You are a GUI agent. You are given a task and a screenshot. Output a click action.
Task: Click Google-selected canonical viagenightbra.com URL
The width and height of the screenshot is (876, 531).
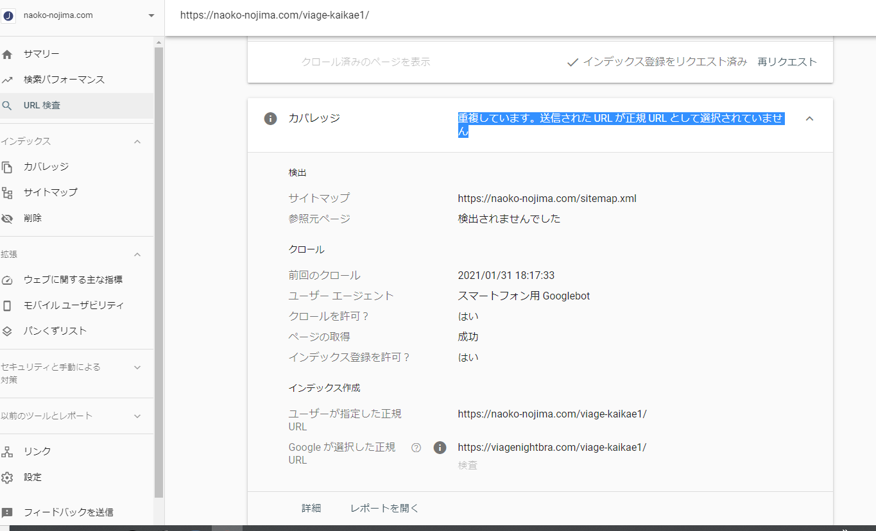553,447
